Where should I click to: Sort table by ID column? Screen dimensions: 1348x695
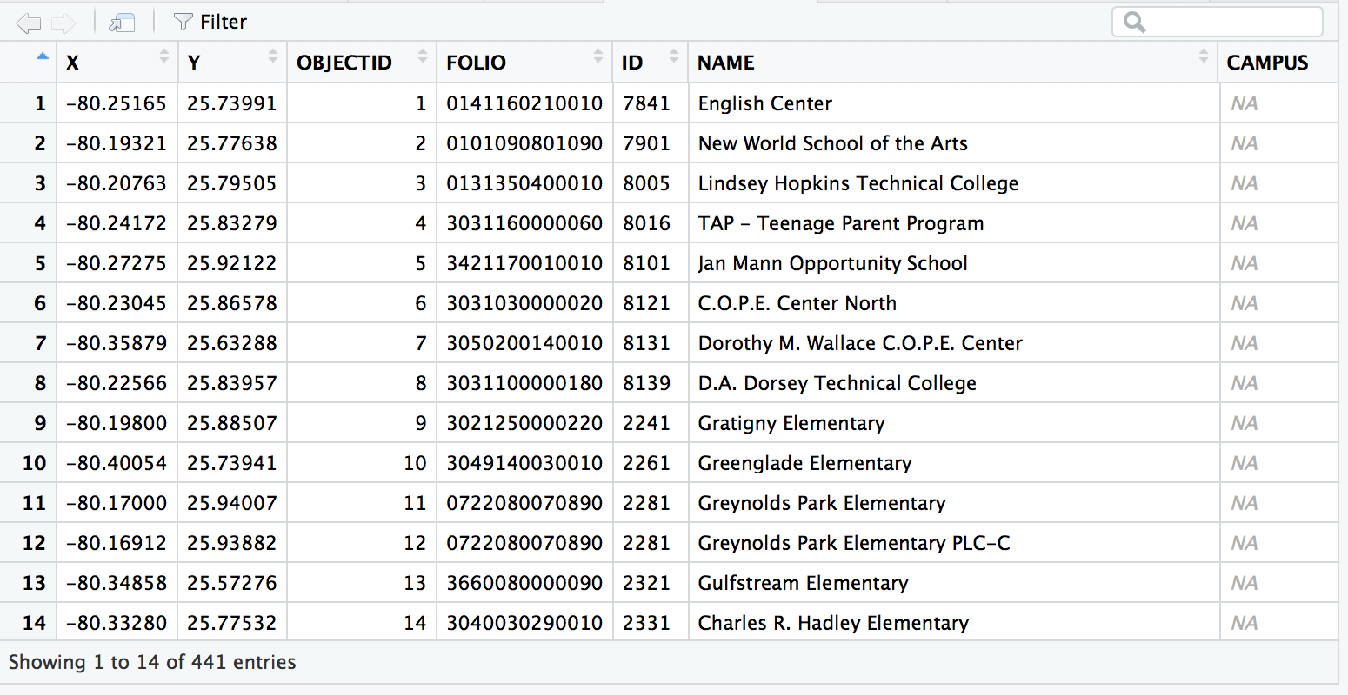click(x=651, y=63)
